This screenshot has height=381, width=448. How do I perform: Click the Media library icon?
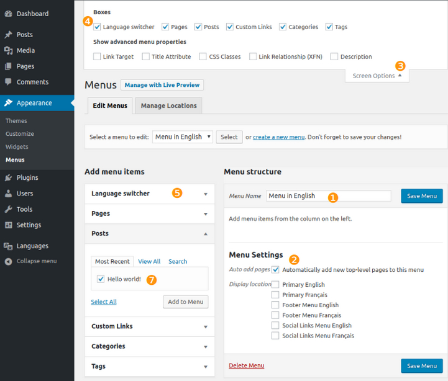coord(8,51)
